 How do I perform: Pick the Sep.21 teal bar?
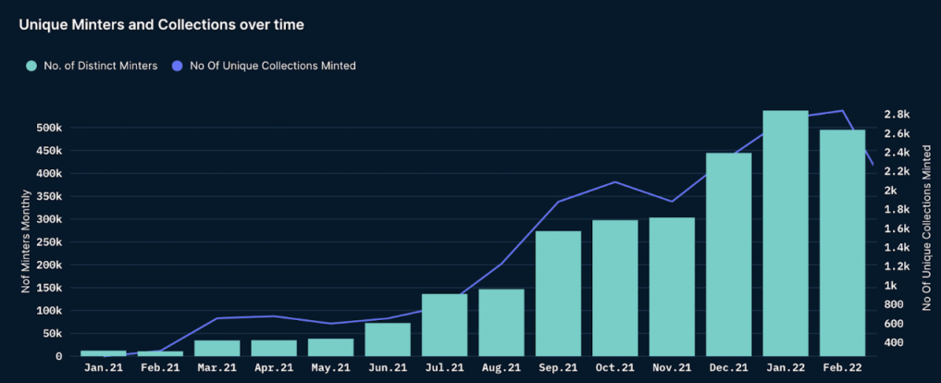point(558,293)
